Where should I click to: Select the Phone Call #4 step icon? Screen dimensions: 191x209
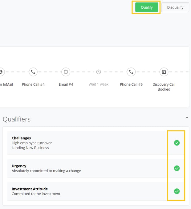[33, 72]
